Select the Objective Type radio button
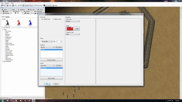Image resolution: width=182 pixels, height=102 pixels. tap(53, 19)
